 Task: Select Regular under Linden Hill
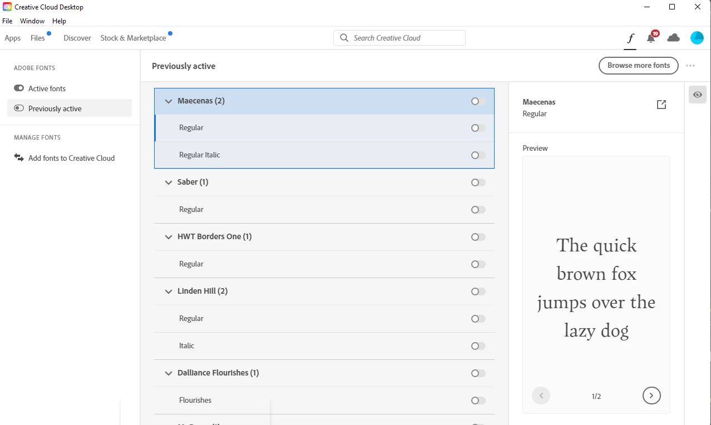[x=324, y=319]
